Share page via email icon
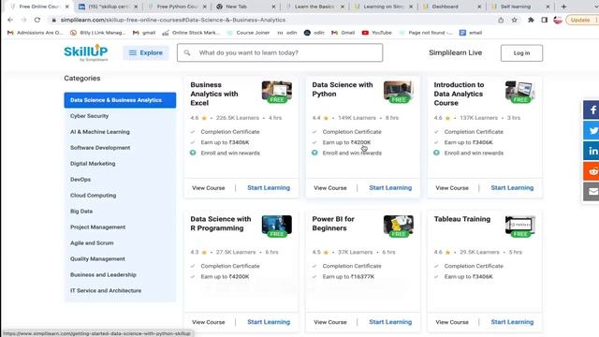 point(592,191)
